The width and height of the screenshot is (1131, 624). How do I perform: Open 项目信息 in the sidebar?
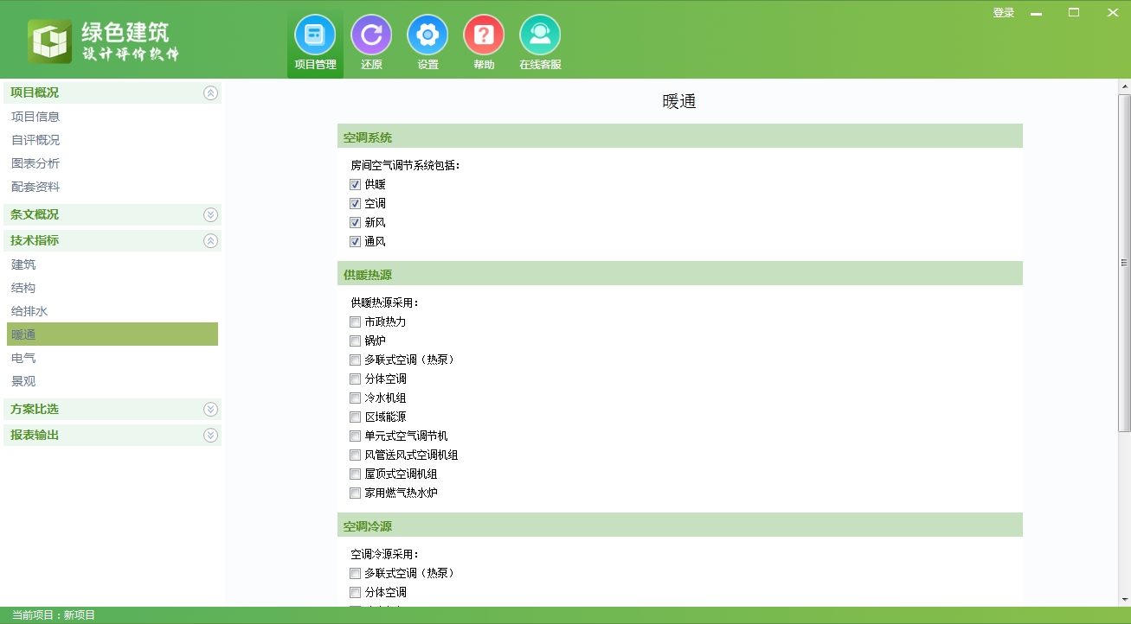35,117
